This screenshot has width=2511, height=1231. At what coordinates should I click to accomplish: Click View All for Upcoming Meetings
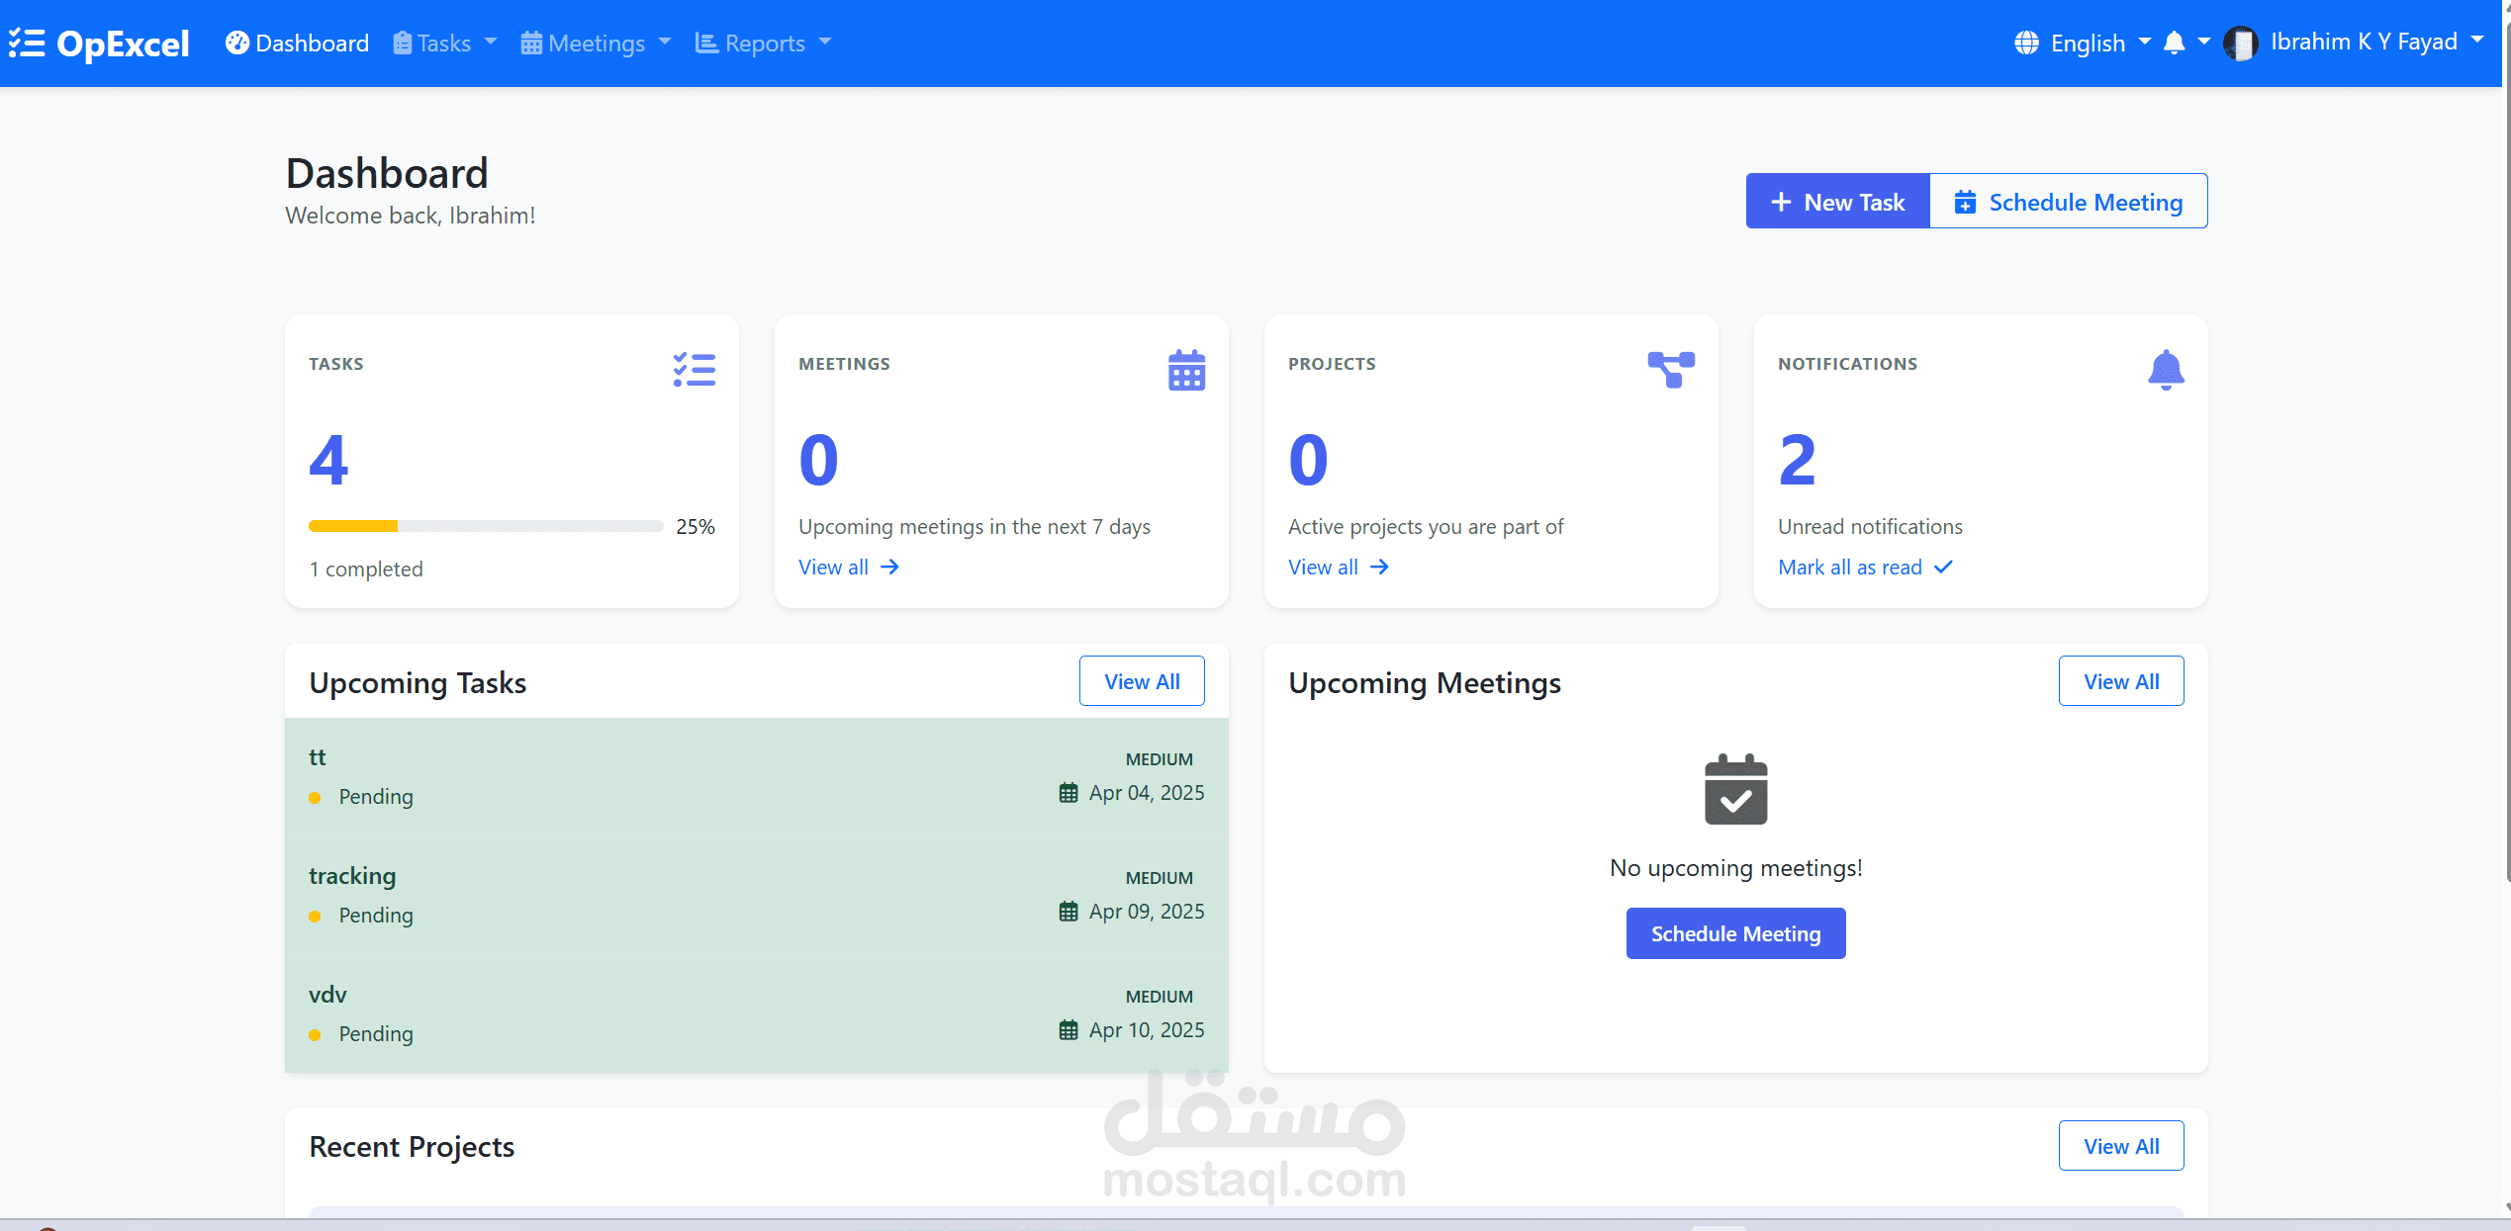click(x=2121, y=681)
